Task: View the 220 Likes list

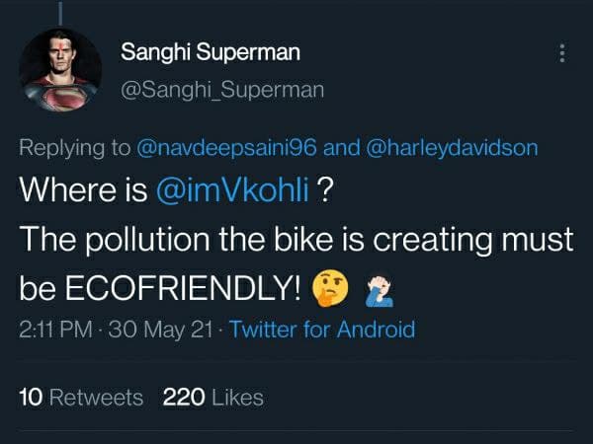Action: (212, 398)
